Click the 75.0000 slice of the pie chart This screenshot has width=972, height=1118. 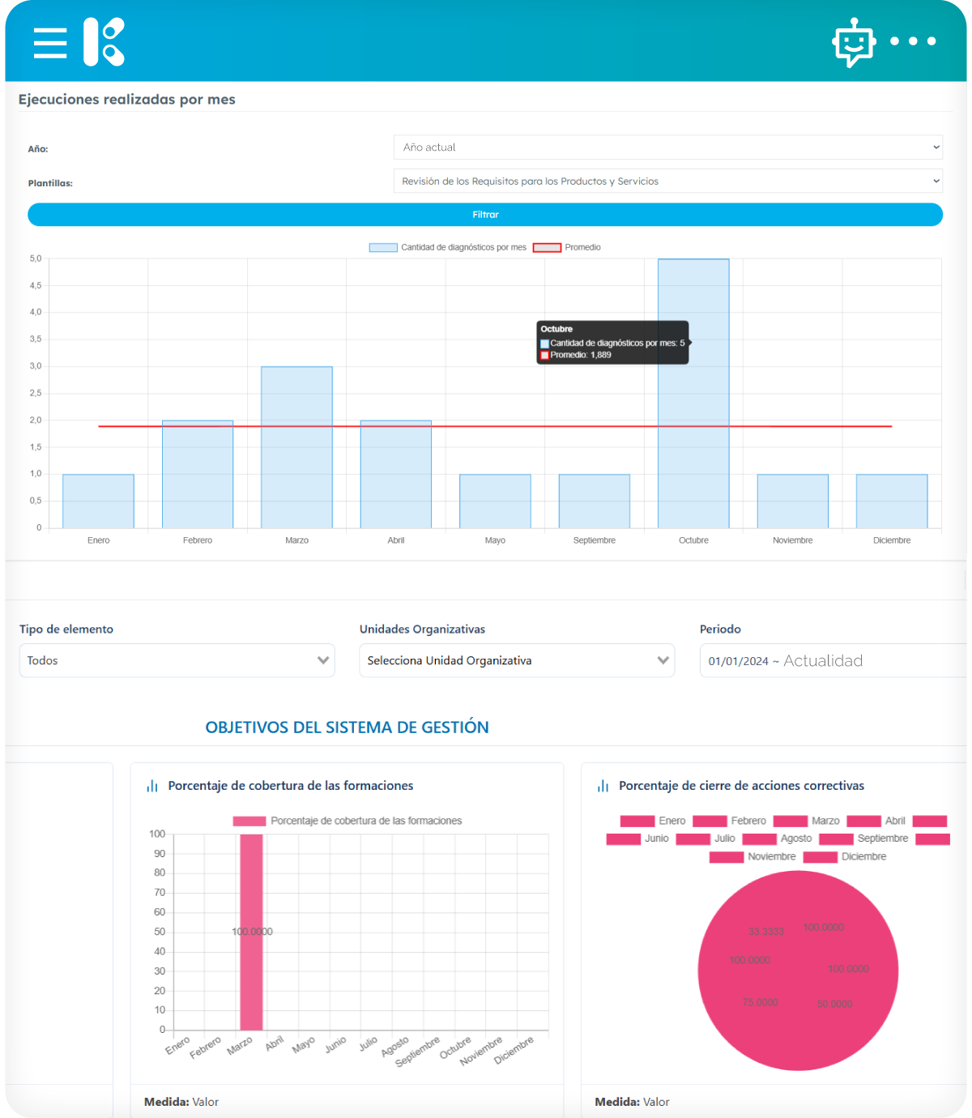pyautogui.click(x=761, y=1003)
